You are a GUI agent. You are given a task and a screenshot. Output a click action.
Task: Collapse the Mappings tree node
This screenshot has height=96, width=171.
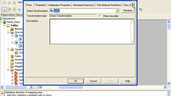pyautogui.click(x=8, y=70)
